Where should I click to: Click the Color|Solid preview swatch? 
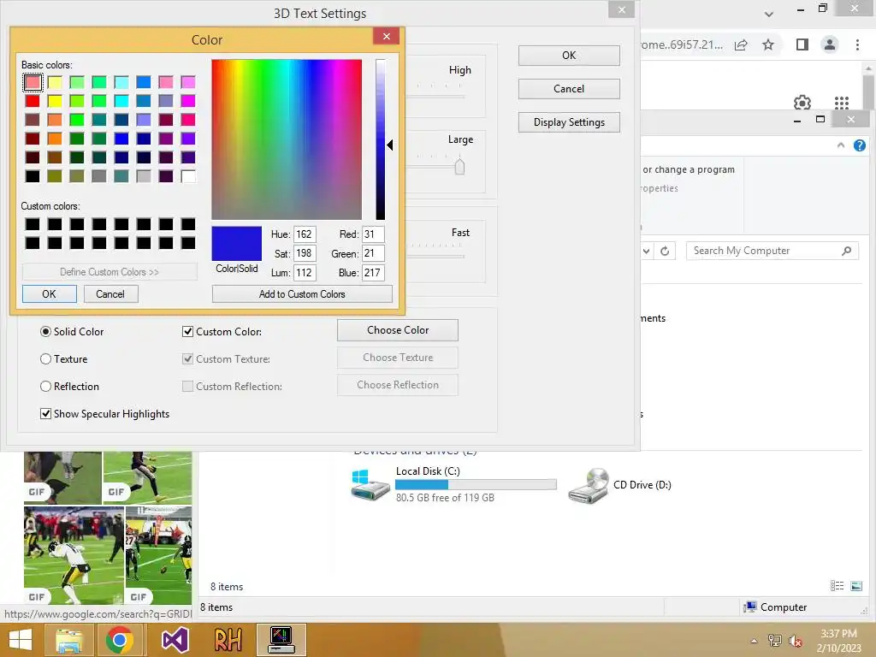tap(236, 244)
